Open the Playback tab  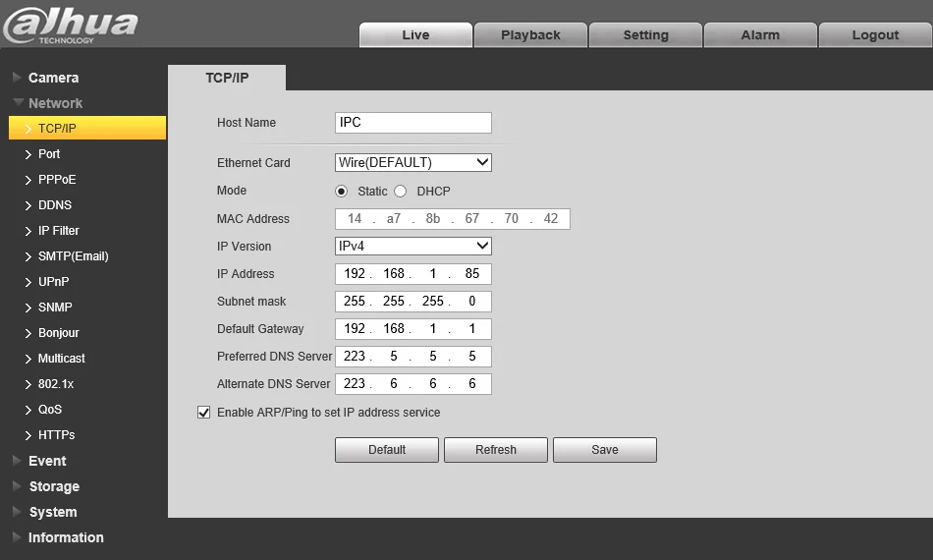(x=530, y=35)
